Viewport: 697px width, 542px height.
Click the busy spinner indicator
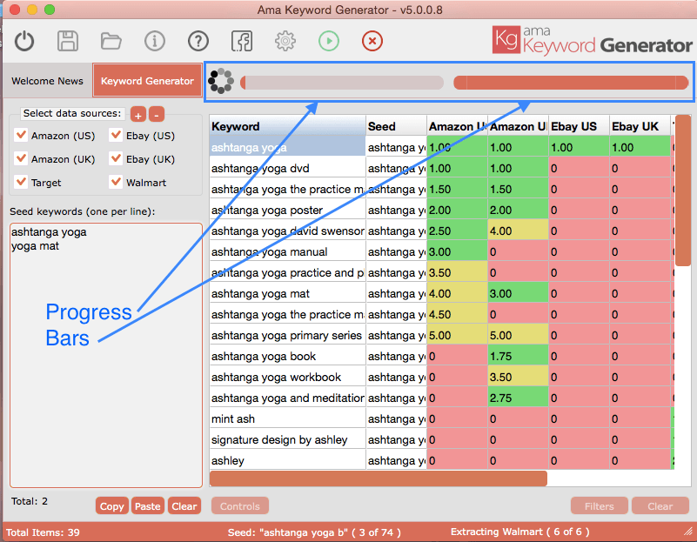221,81
